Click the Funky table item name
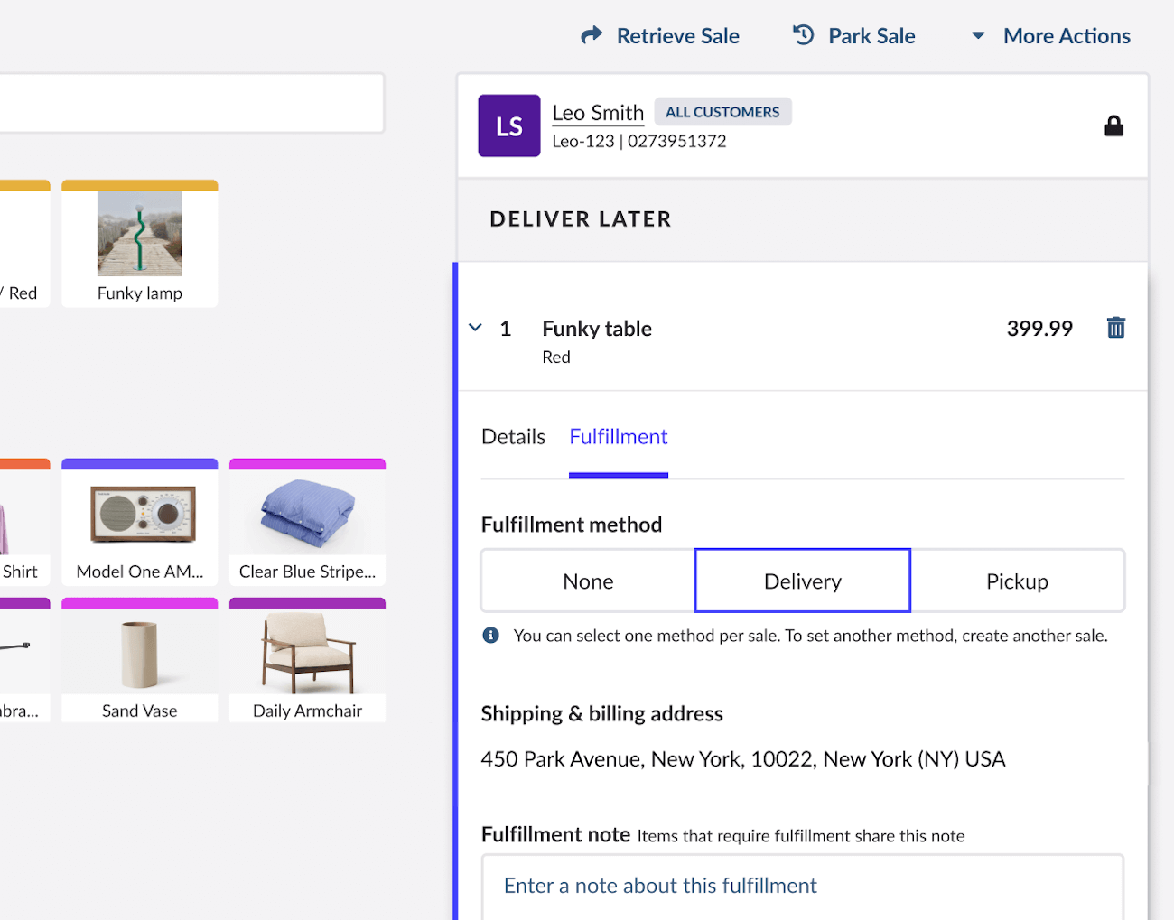The height and width of the screenshot is (920, 1174). [x=597, y=329]
